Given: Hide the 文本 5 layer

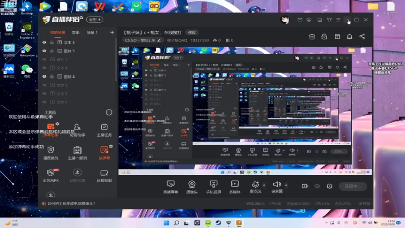Looking at the screenshot, I should (44, 42).
